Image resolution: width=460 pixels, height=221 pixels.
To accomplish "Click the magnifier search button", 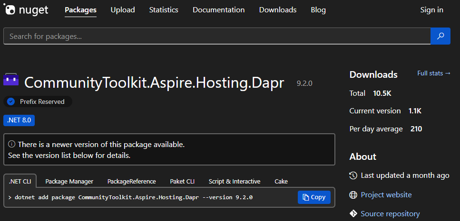I will coord(440,36).
